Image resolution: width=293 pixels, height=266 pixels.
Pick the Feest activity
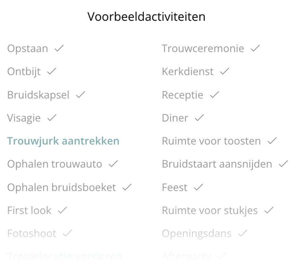174,188
